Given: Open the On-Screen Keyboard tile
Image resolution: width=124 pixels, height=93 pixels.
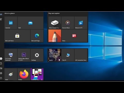Looking at the screenshot, I should coord(11,55).
